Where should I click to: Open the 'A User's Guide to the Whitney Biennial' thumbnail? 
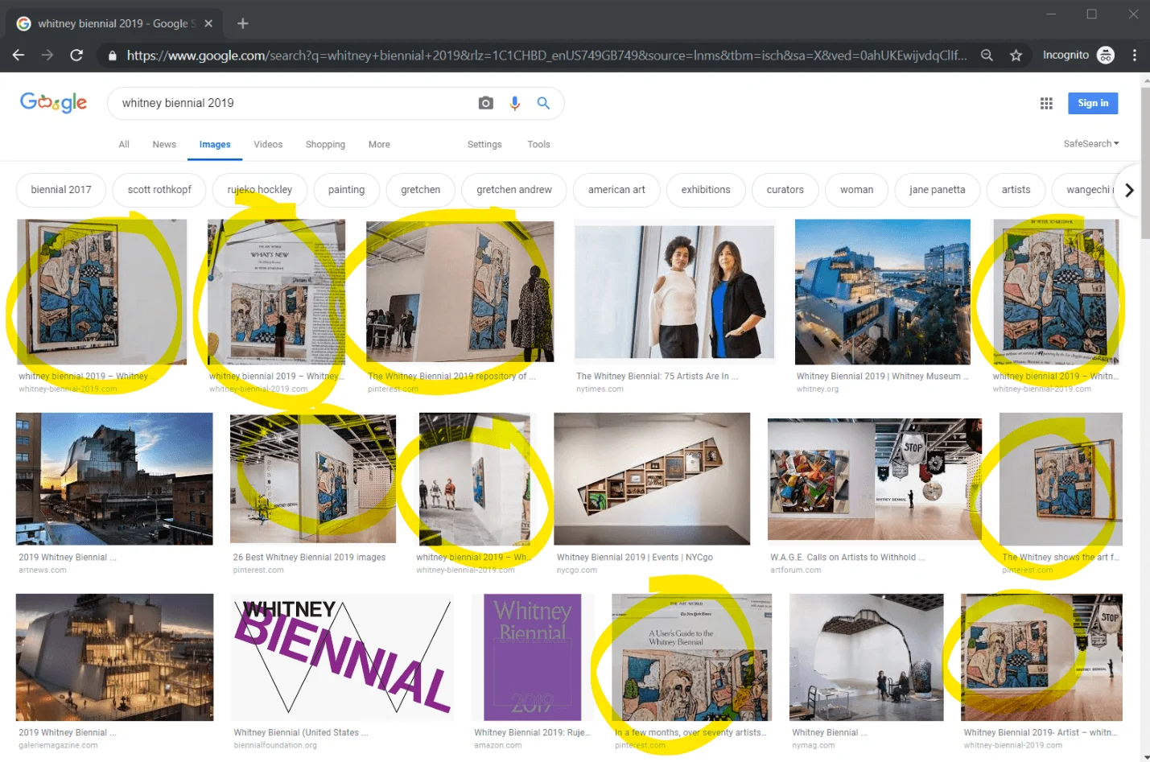(x=692, y=657)
